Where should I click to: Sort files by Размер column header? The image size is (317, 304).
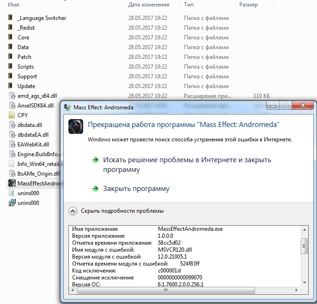pyautogui.click(x=249, y=5)
